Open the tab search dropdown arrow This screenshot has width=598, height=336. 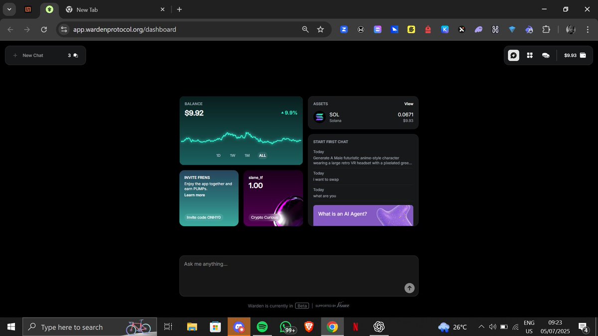tap(9, 9)
